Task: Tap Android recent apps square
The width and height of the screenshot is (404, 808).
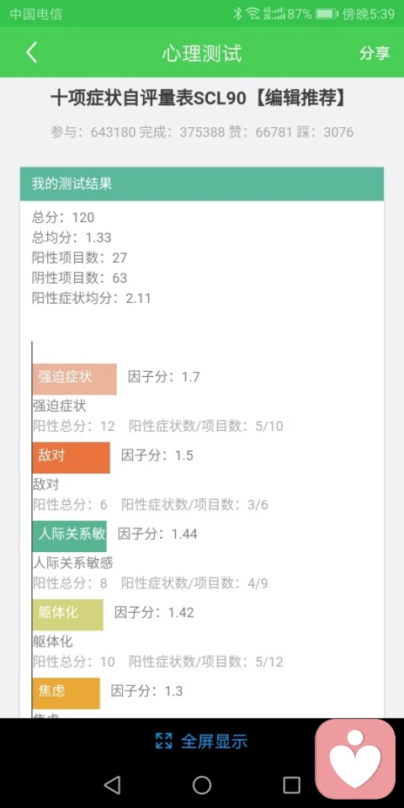Action: (292, 784)
